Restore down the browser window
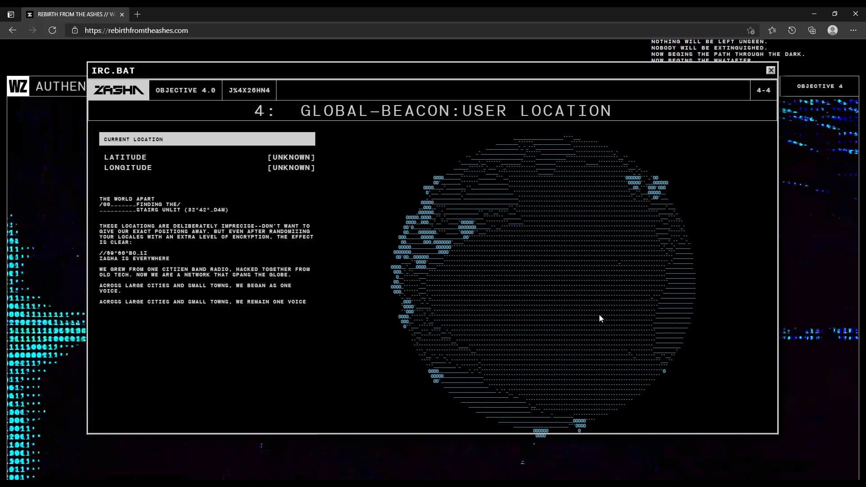This screenshot has height=487, width=866. tap(835, 14)
